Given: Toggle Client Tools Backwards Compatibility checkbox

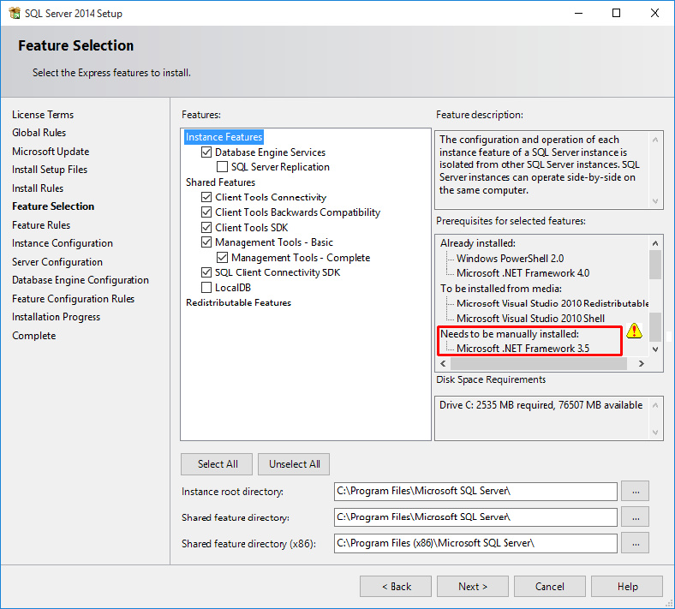Looking at the screenshot, I should pyautogui.click(x=206, y=212).
